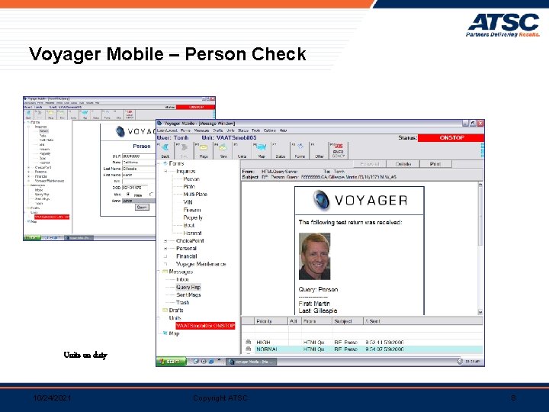Click the Windows Start button
This screenshot has width=549, height=412.
pos(172,361)
